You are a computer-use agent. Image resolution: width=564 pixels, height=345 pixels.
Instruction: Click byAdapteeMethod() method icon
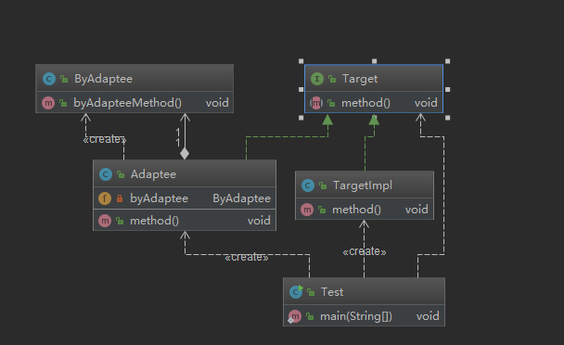48,103
